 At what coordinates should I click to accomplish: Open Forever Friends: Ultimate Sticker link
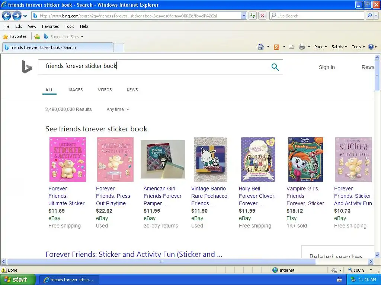(x=66, y=196)
